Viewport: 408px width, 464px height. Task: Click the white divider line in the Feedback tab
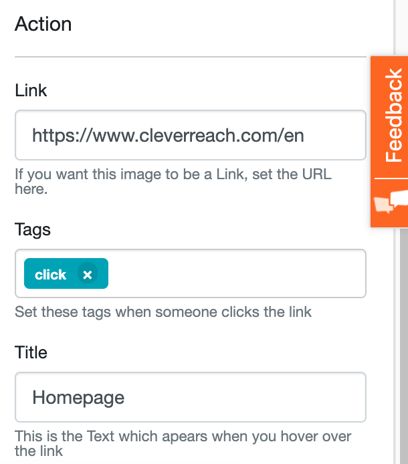coord(390,179)
